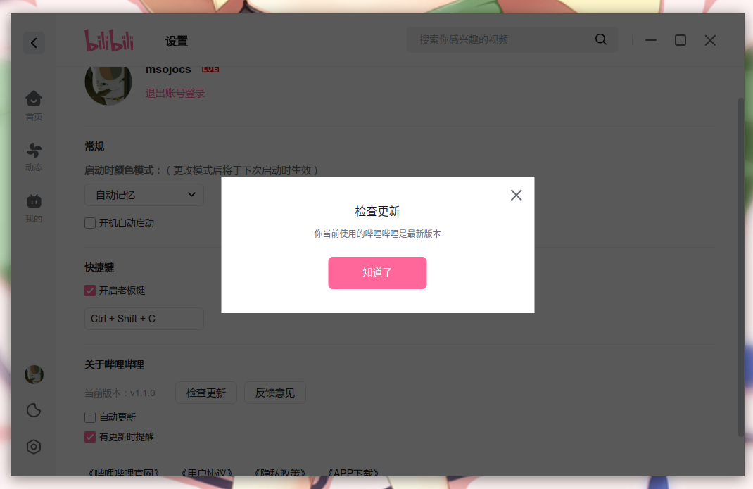
Task: Click the 设置 page title
Action: click(177, 42)
